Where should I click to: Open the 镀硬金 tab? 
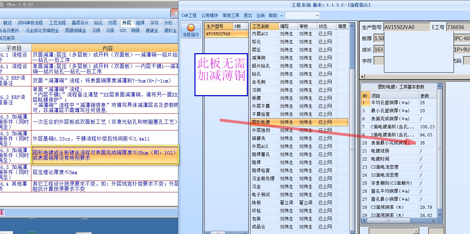click(x=151, y=30)
